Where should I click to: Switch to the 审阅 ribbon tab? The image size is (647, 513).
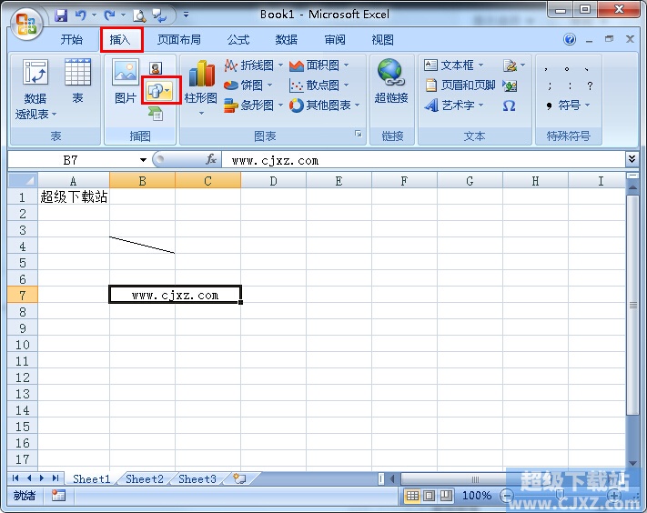335,40
